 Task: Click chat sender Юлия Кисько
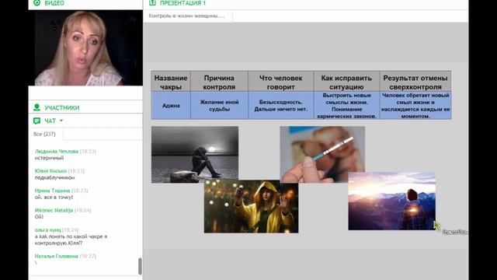(x=50, y=171)
